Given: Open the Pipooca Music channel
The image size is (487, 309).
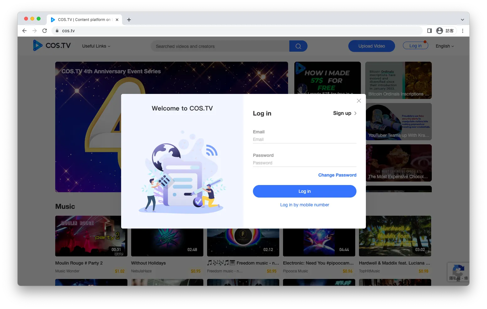Looking at the screenshot, I should pyautogui.click(x=295, y=271).
